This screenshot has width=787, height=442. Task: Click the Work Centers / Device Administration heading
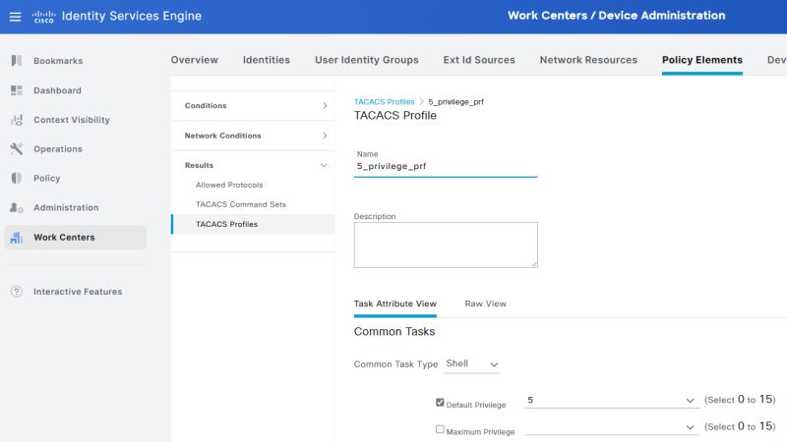pos(617,16)
